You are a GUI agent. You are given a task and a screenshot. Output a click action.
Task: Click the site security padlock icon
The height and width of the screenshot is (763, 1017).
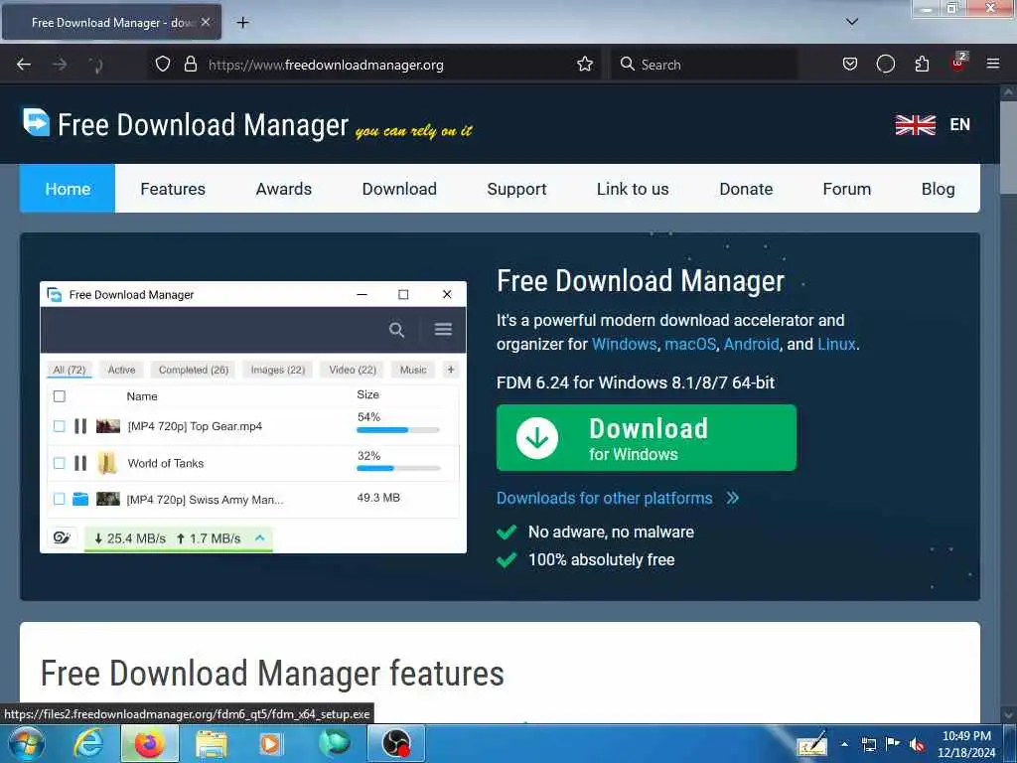click(x=190, y=65)
